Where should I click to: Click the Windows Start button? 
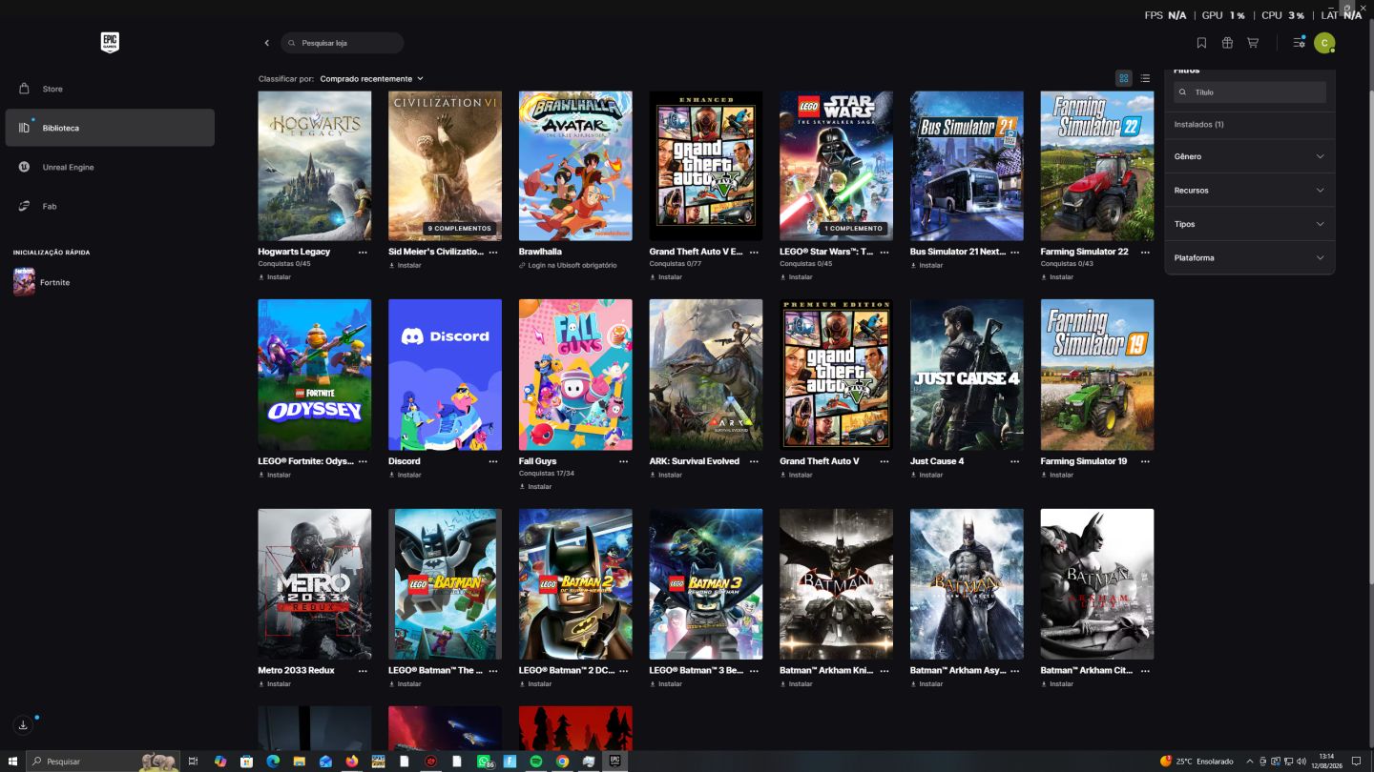[x=12, y=762]
